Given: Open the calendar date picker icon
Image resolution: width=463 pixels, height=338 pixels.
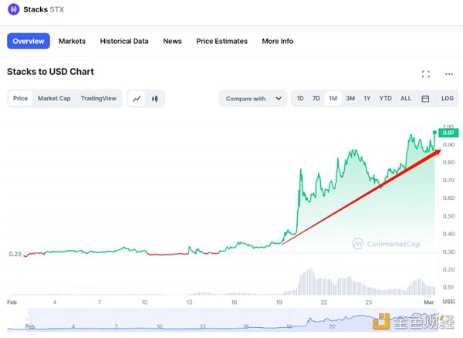Looking at the screenshot, I should tap(425, 99).
